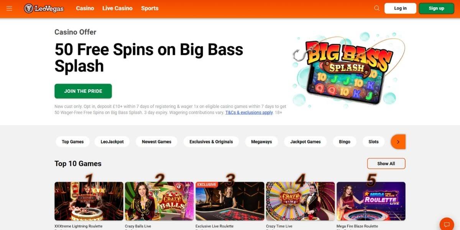The width and height of the screenshot is (460, 230).
Task: Select the Top Games category chip
Action: coord(73,142)
